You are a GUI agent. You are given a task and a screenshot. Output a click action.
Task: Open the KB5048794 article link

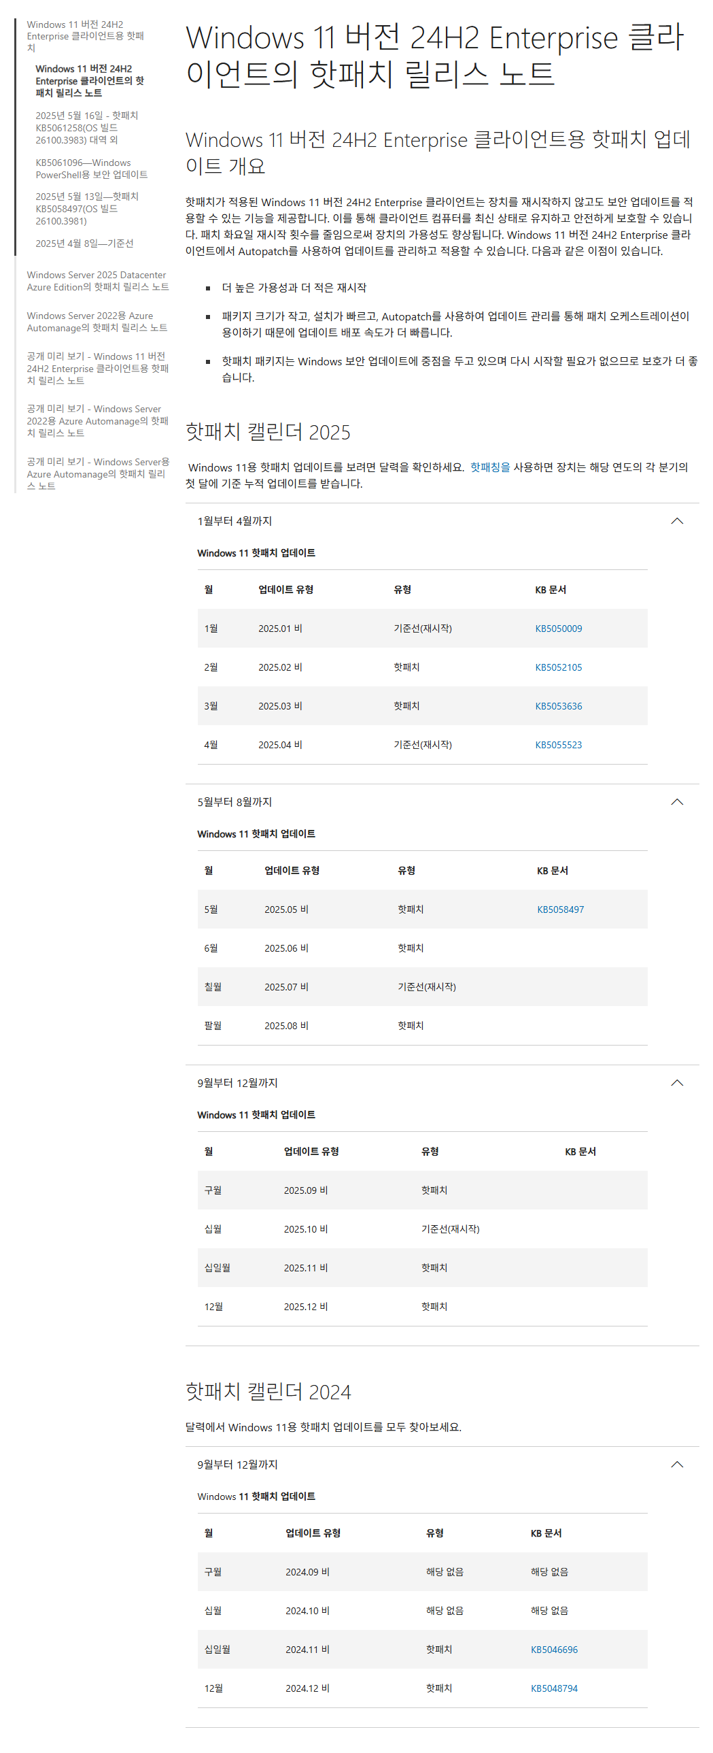[554, 1689]
